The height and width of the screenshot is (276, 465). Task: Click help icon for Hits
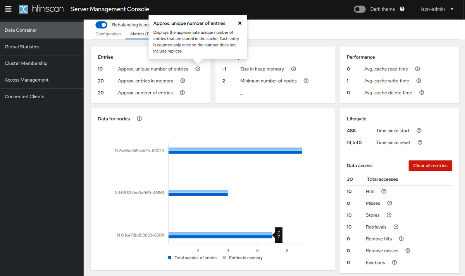(x=384, y=192)
